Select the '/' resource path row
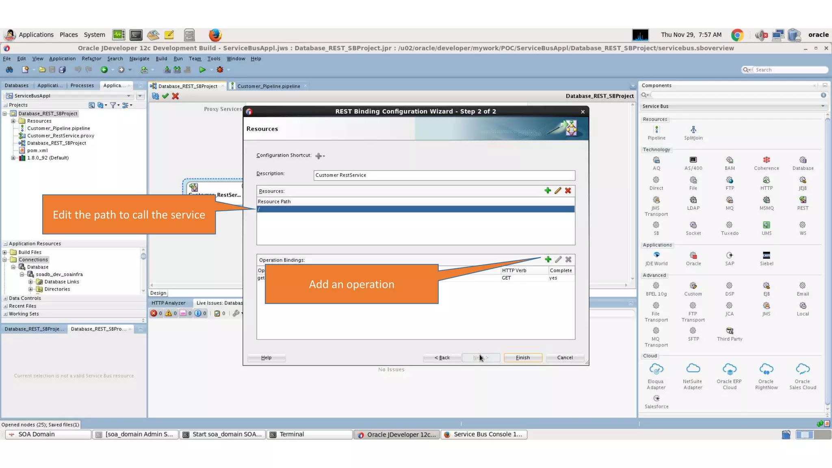 pos(416,209)
